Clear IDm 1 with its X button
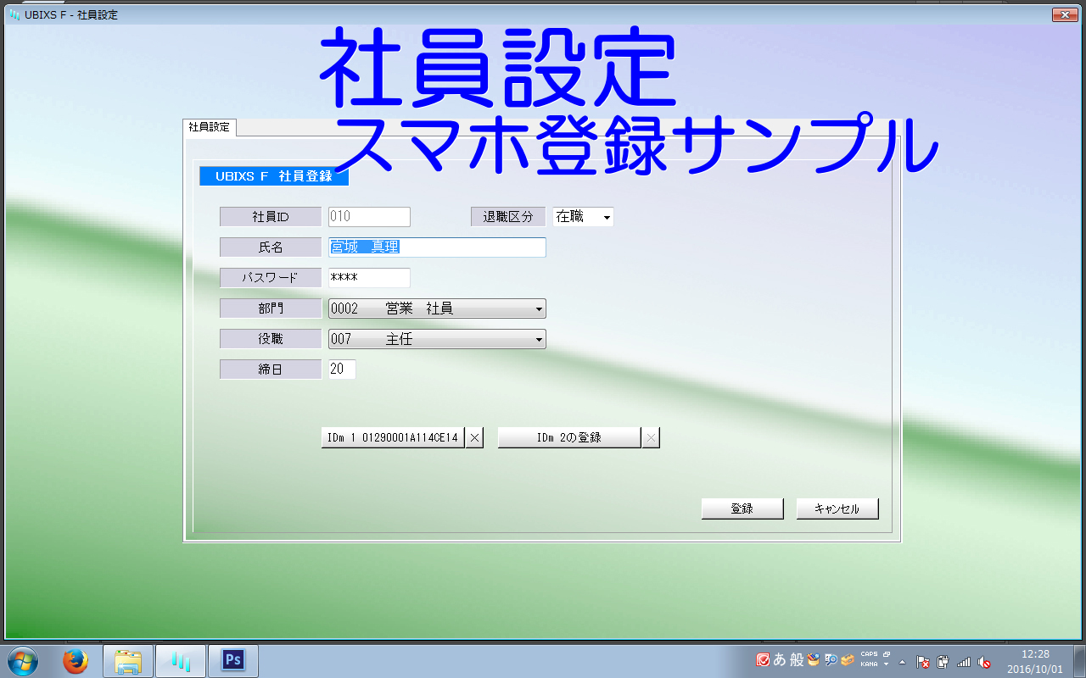Screen dimensions: 1086x678 pos(474,438)
